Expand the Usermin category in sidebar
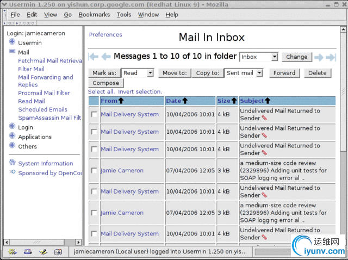 (12, 42)
